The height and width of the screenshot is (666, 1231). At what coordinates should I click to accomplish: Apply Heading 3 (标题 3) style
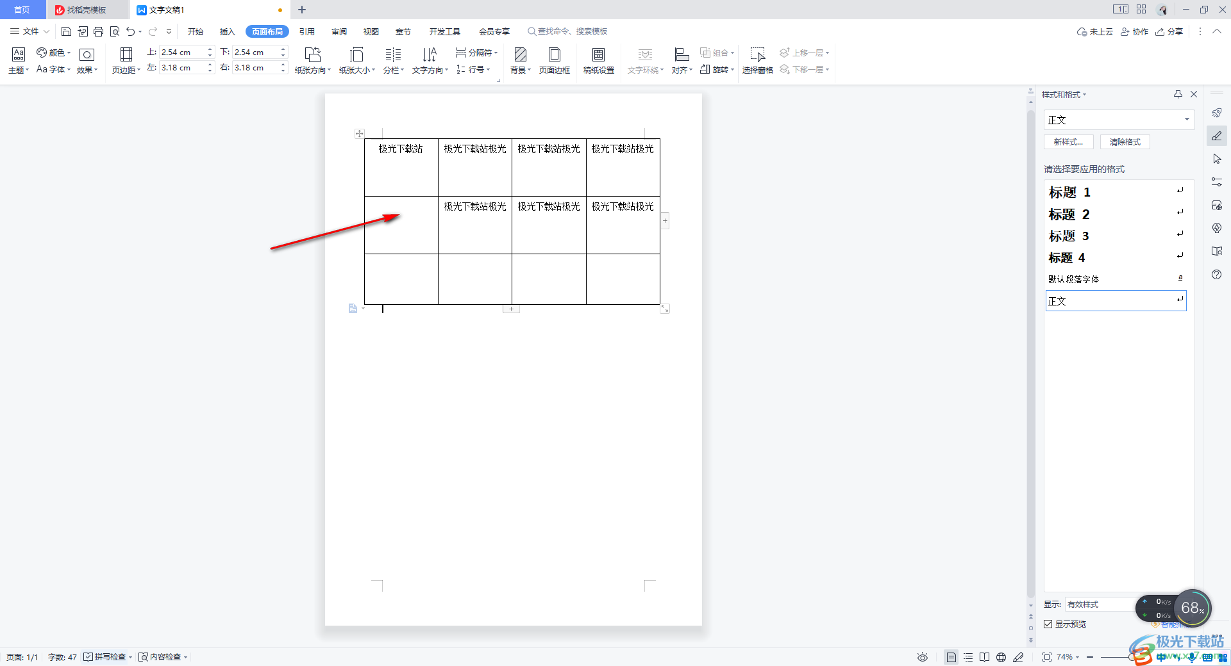point(1116,236)
